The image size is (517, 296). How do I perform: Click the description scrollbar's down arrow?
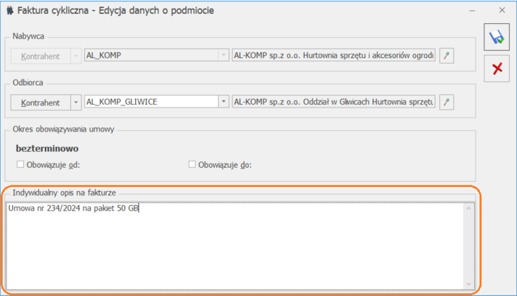(x=468, y=284)
